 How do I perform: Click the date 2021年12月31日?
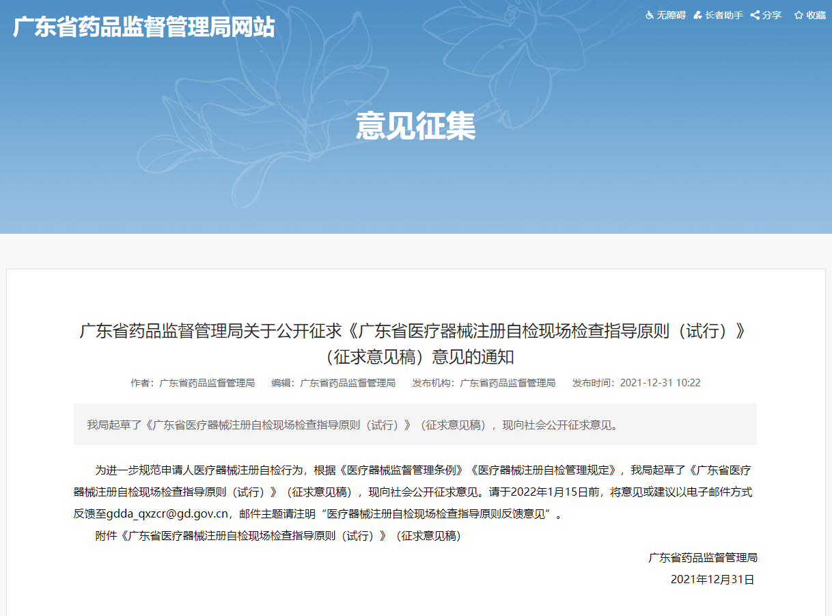pyautogui.click(x=712, y=580)
